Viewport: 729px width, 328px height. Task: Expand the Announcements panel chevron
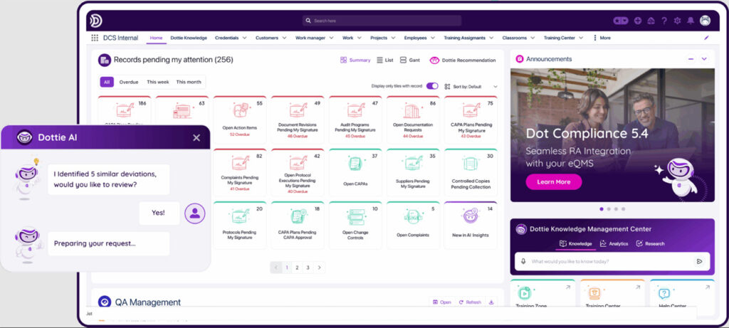pos(704,59)
